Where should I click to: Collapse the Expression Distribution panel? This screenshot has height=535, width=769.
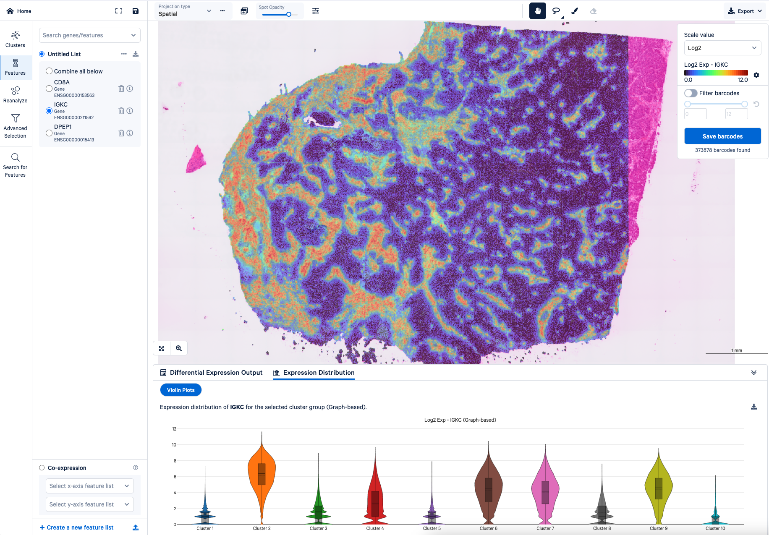(754, 372)
